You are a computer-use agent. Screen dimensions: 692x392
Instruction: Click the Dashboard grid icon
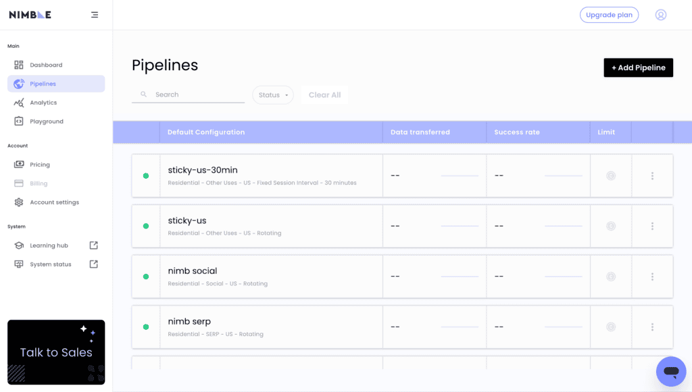18,65
